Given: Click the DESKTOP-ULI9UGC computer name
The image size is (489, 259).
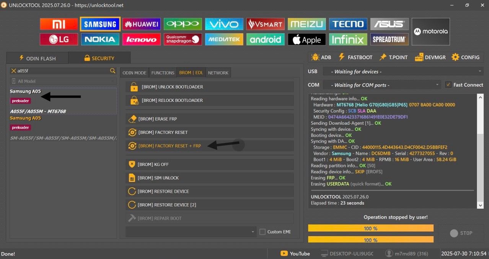Looking at the screenshot, I should coord(347,254).
